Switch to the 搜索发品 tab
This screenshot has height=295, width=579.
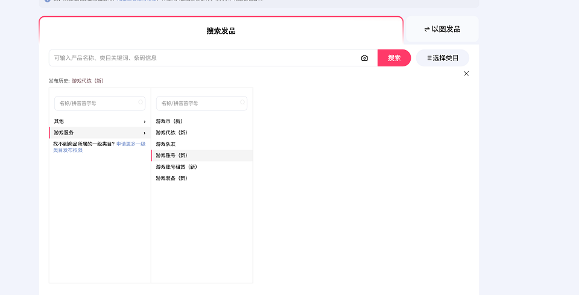(x=221, y=31)
